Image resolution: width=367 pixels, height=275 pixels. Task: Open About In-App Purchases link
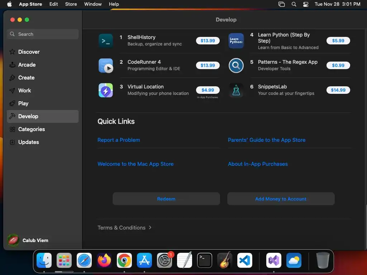pyautogui.click(x=258, y=164)
